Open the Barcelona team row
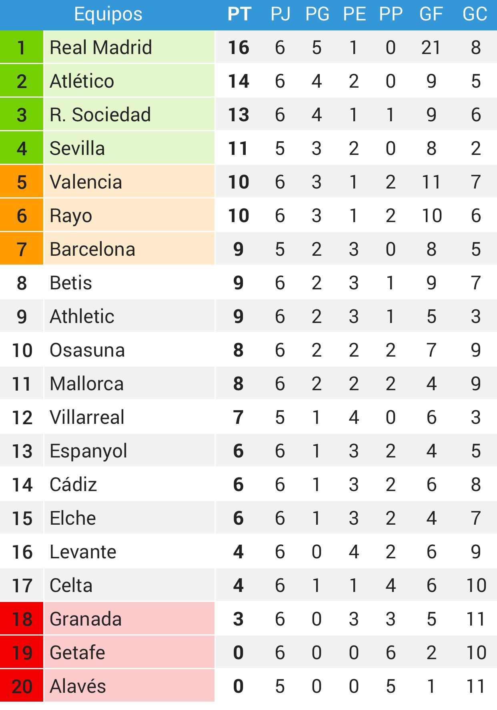This screenshot has width=497, height=710. point(248,249)
